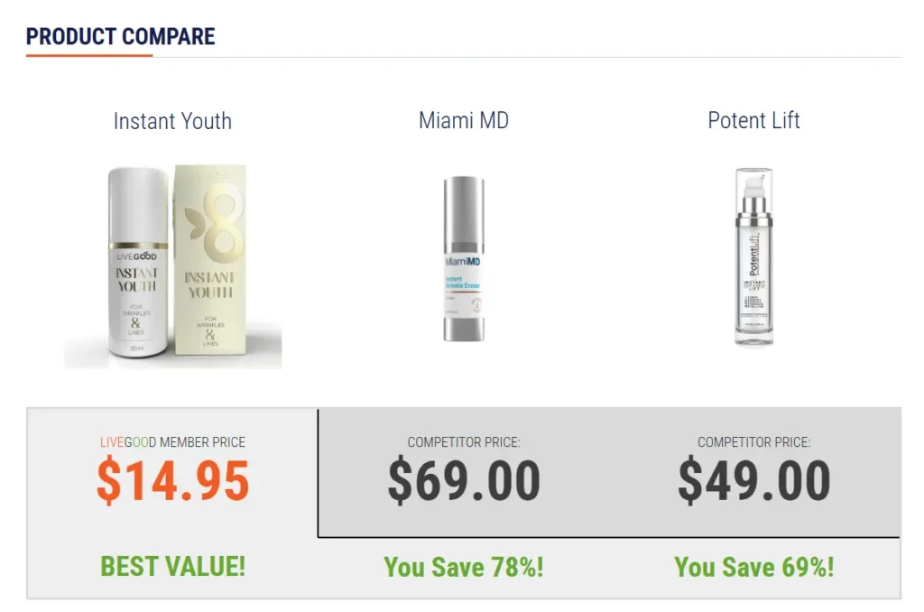Open the Instant Youth product title

(x=172, y=121)
